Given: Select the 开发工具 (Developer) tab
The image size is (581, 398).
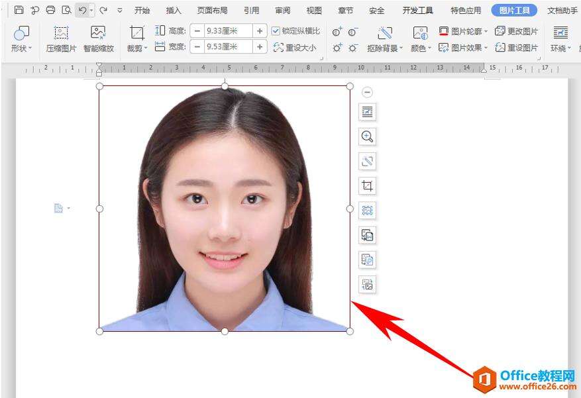Looking at the screenshot, I should 418,11.
